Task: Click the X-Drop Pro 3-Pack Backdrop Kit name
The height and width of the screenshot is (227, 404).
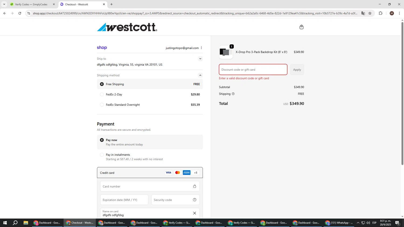Action: point(261,52)
